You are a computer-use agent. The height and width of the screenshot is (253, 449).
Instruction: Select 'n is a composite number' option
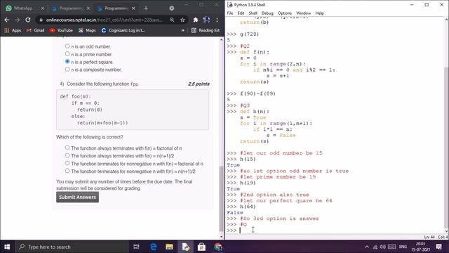67,70
